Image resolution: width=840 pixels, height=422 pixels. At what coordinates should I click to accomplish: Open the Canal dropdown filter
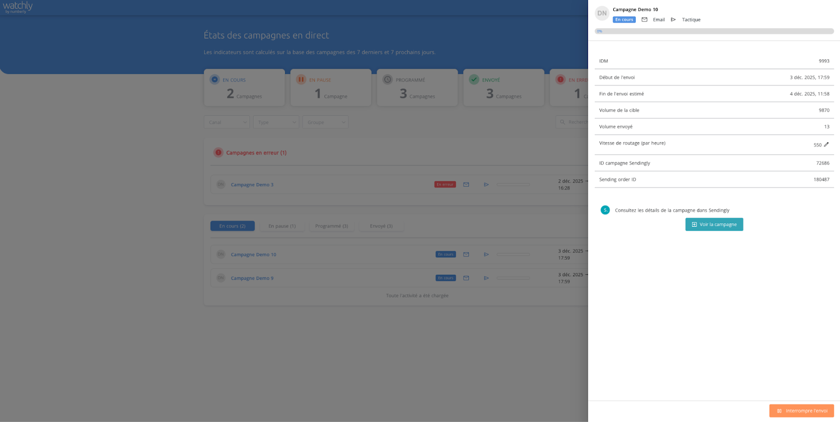[227, 122]
